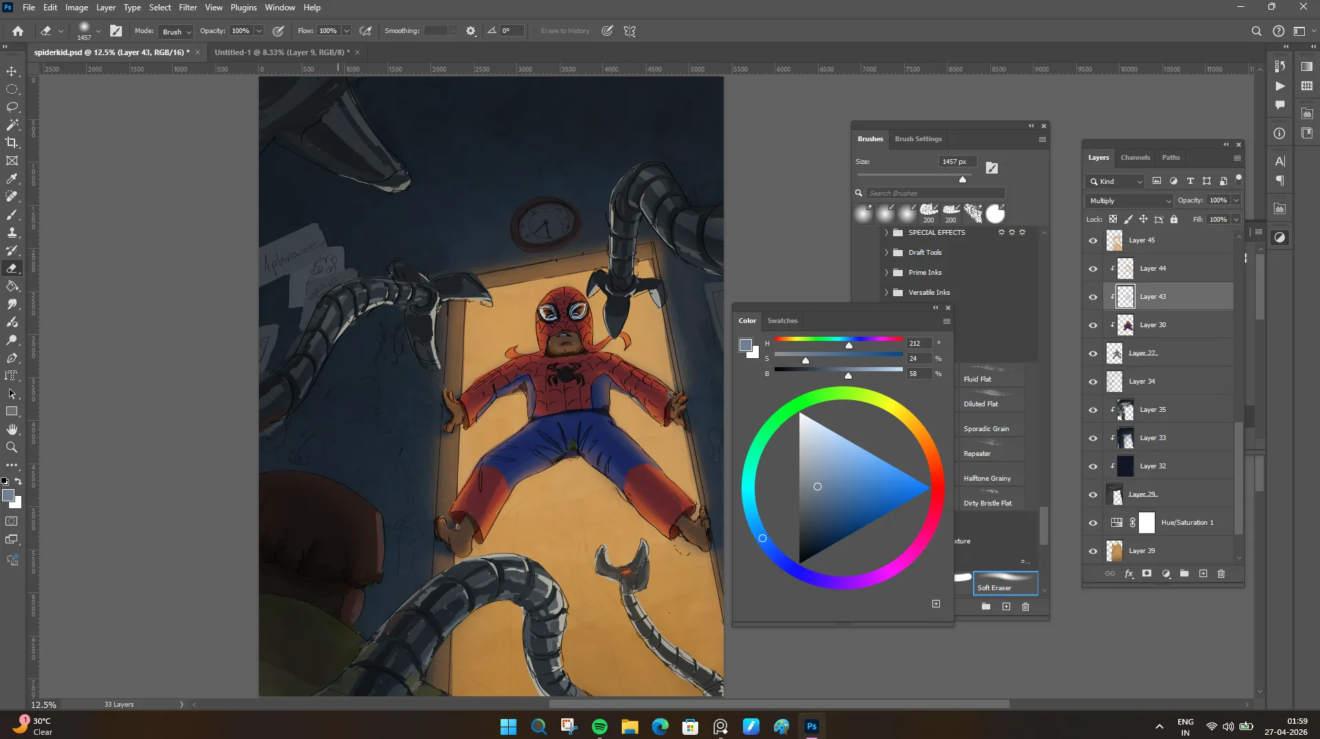Hide Layer 45 visibility

click(x=1093, y=240)
